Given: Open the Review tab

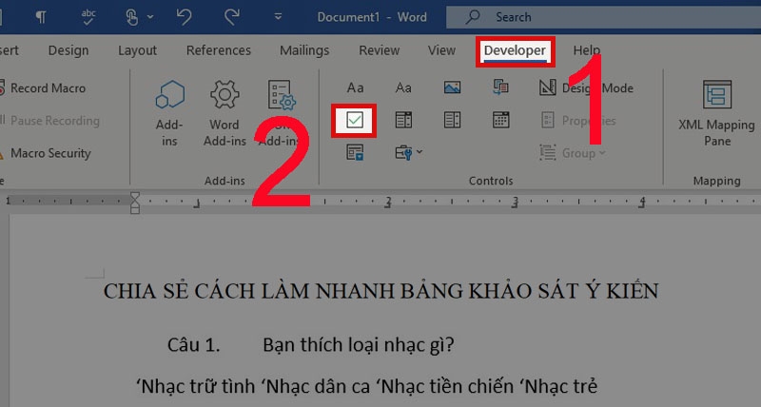Looking at the screenshot, I should 379,50.
